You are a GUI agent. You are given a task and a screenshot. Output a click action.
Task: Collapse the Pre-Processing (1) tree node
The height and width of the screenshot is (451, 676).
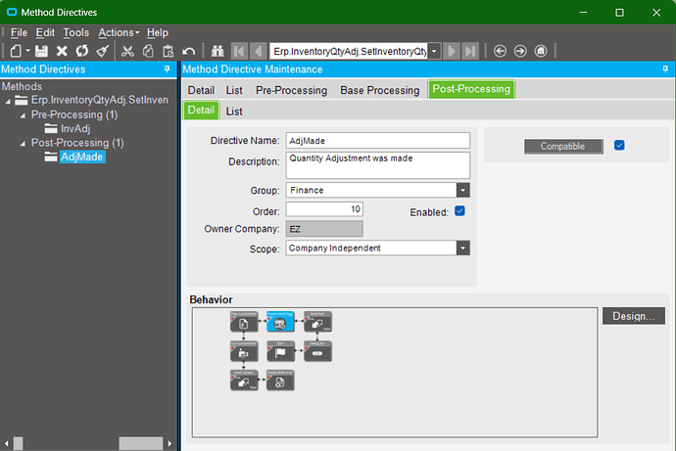pyautogui.click(x=23, y=115)
